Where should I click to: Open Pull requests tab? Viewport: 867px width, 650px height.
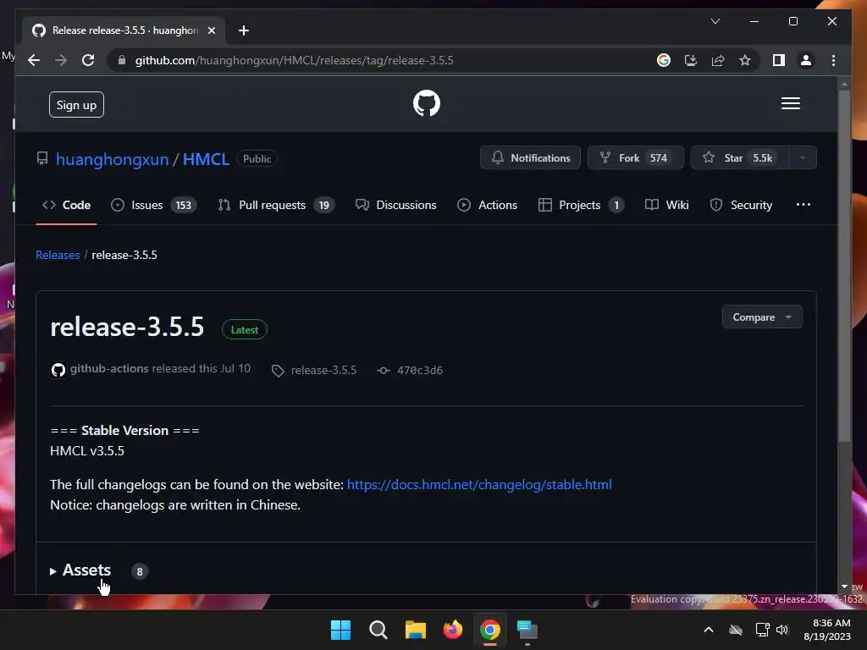click(276, 205)
